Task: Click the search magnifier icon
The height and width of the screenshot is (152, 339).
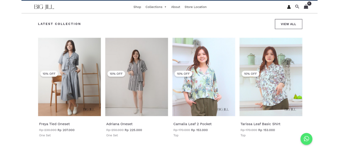Action: [x=297, y=7]
